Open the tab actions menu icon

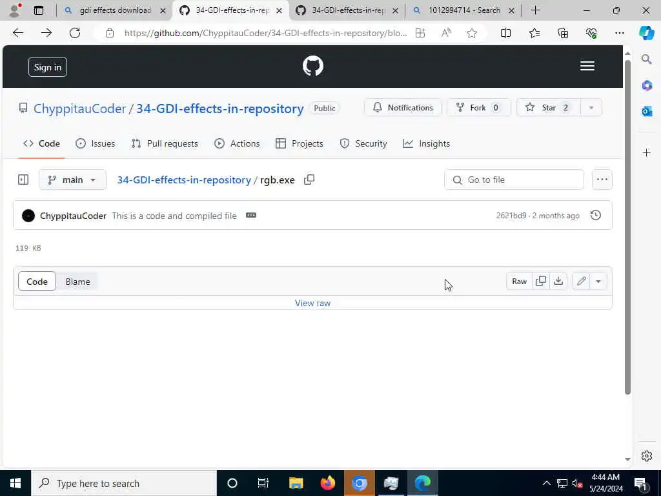pos(38,10)
